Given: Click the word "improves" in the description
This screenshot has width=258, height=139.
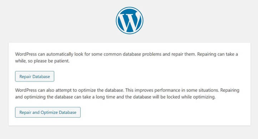Looking at the screenshot, I should (144, 90).
